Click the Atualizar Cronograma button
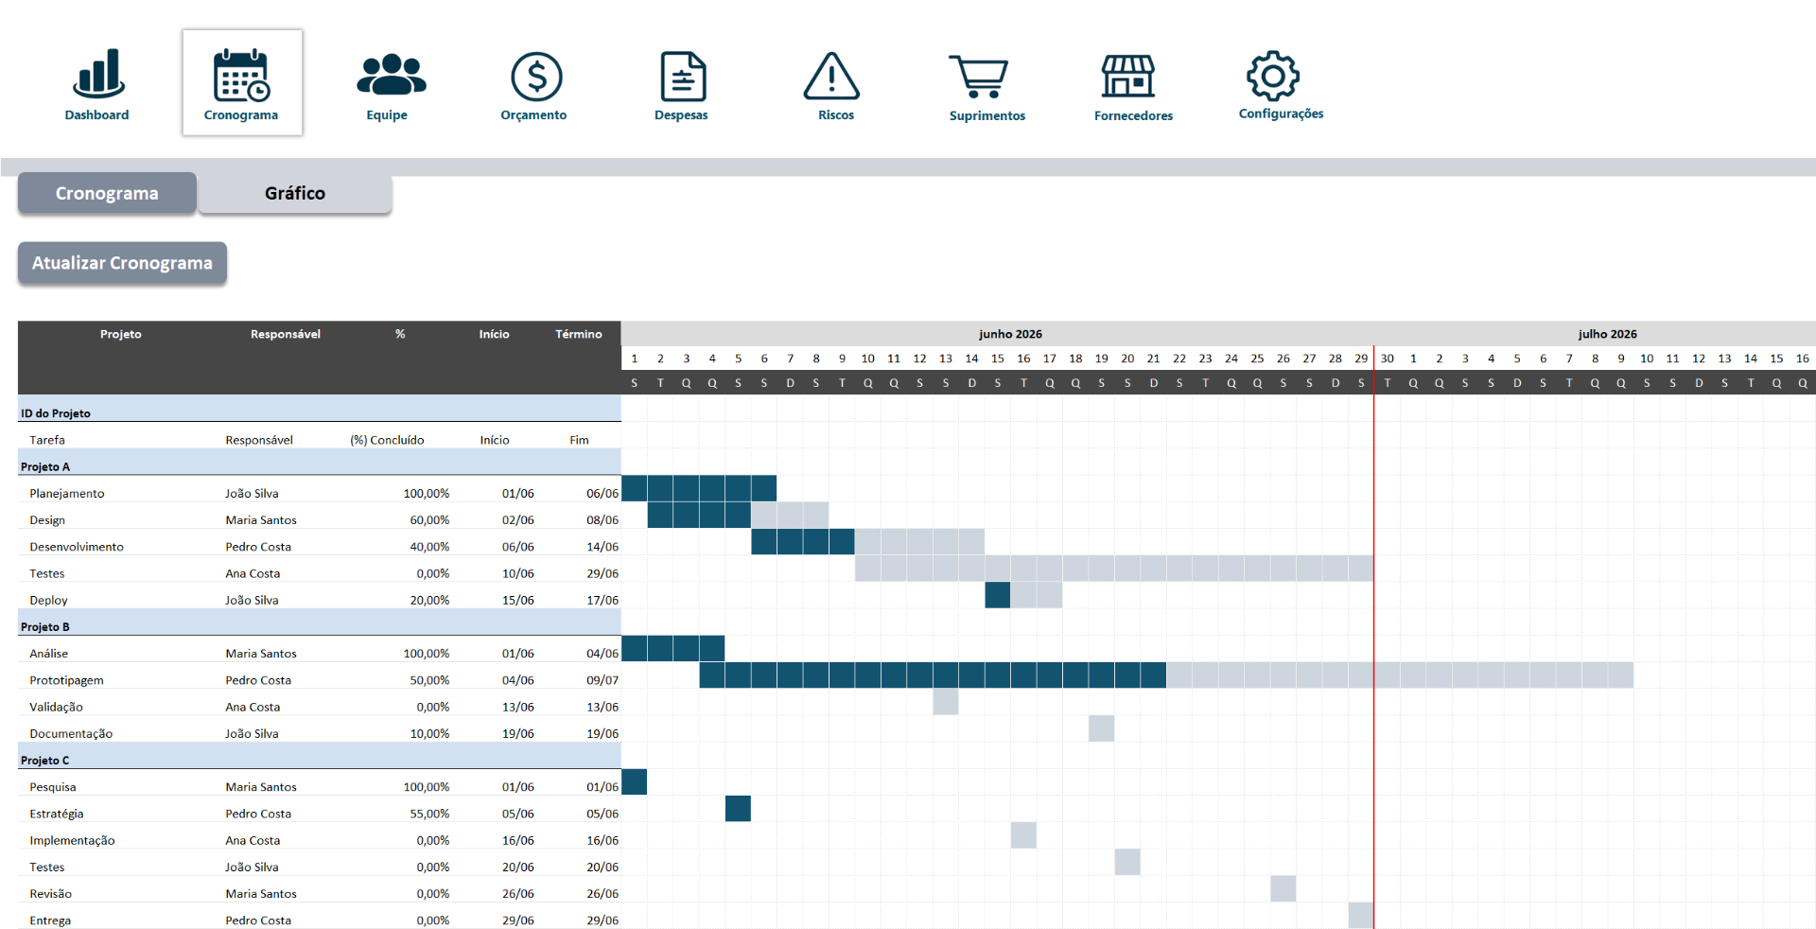The height and width of the screenshot is (929, 1816). click(122, 263)
